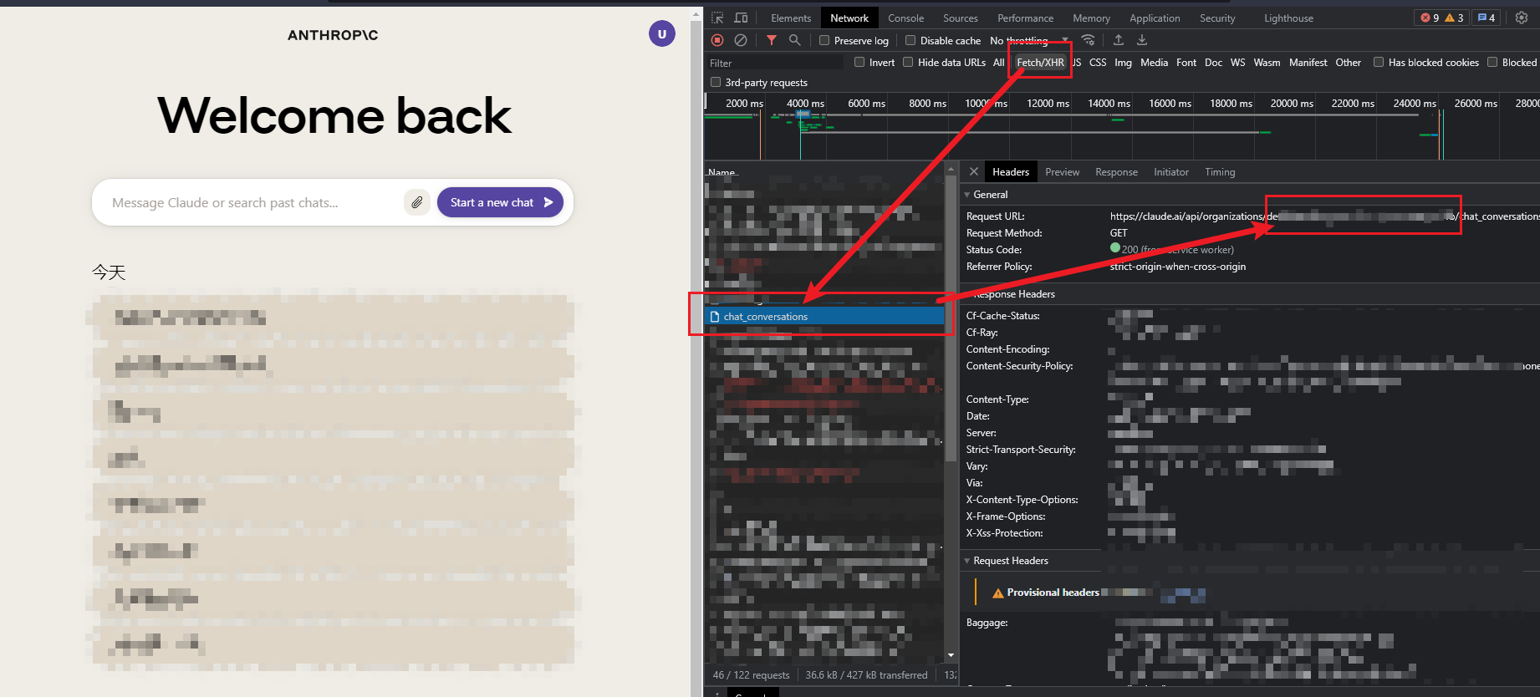The width and height of the screenshot is (1540, 697).
Task: Switch to the Application tab
Action: (1155, 18)
